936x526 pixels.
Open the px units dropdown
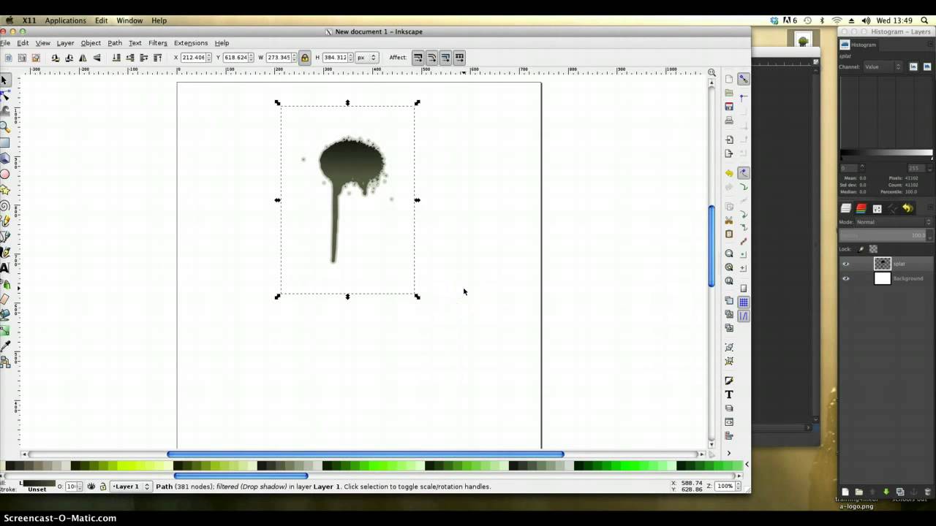pyautogui.click(x=367, y=58)
